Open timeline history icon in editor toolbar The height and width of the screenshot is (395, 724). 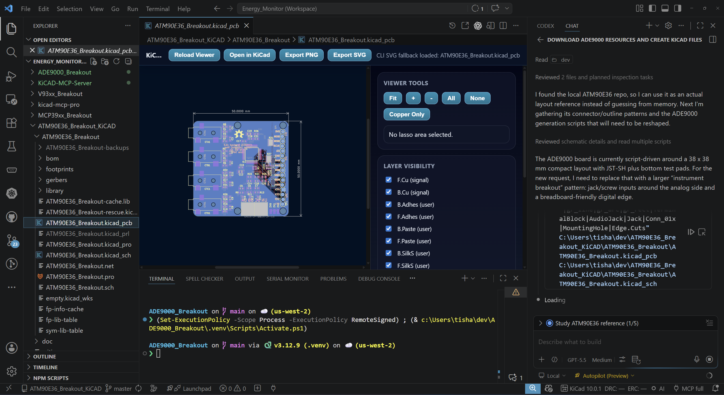coord(452,26)
